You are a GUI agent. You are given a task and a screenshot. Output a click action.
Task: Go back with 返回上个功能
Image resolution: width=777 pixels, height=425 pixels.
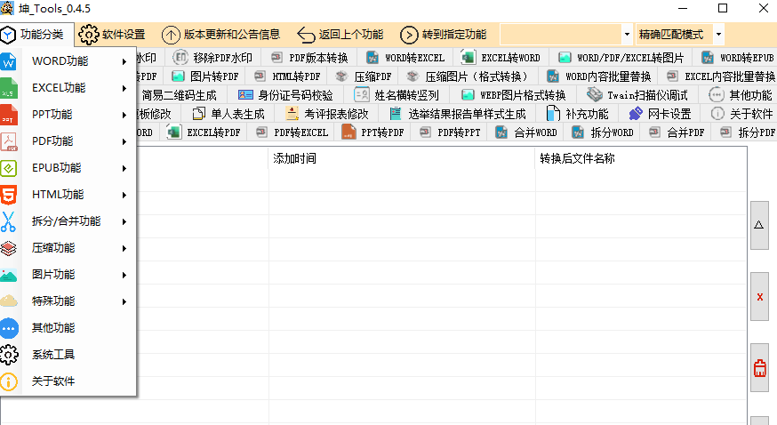pos(340,35)
